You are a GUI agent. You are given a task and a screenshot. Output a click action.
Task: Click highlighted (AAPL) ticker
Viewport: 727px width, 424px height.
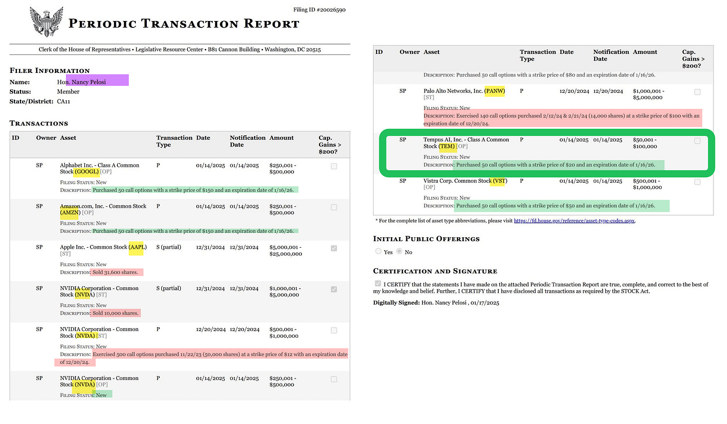coord(137,247)
